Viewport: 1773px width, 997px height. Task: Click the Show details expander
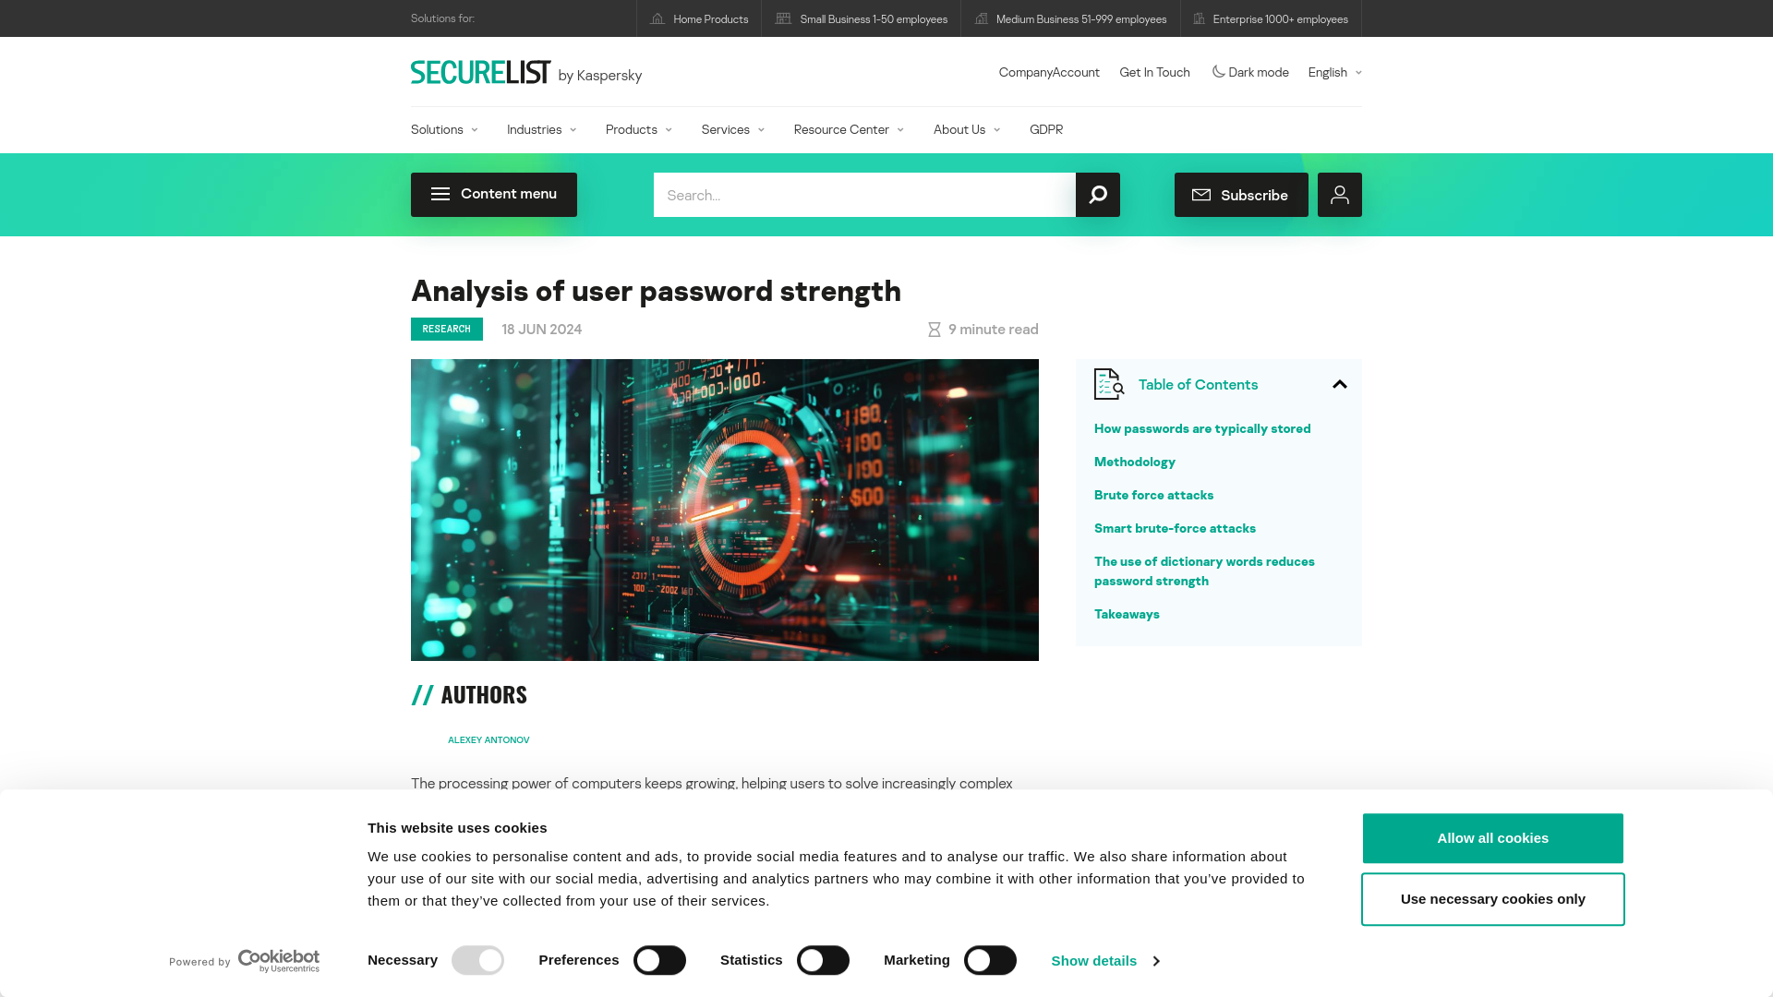(x=1104, y=962)
